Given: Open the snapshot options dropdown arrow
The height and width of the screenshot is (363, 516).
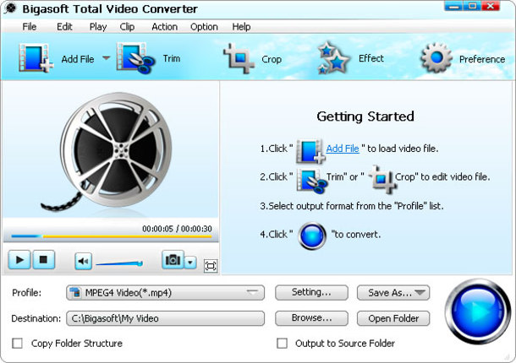Looking at the screenshot, I should (x=190, y=263).
